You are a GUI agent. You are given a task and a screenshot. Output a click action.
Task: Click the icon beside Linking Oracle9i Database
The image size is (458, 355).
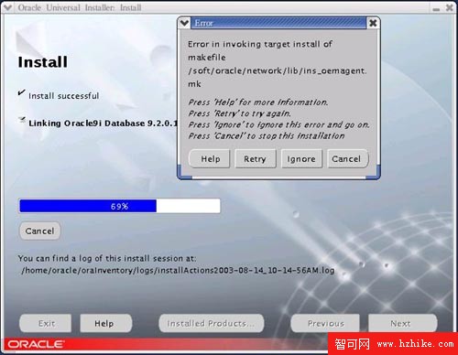coord(22,119)
